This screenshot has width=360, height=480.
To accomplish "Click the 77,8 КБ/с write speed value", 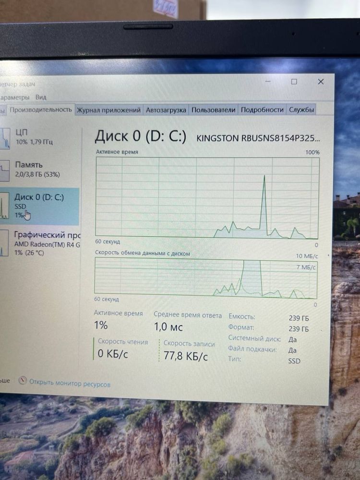I will click(185, 356).
